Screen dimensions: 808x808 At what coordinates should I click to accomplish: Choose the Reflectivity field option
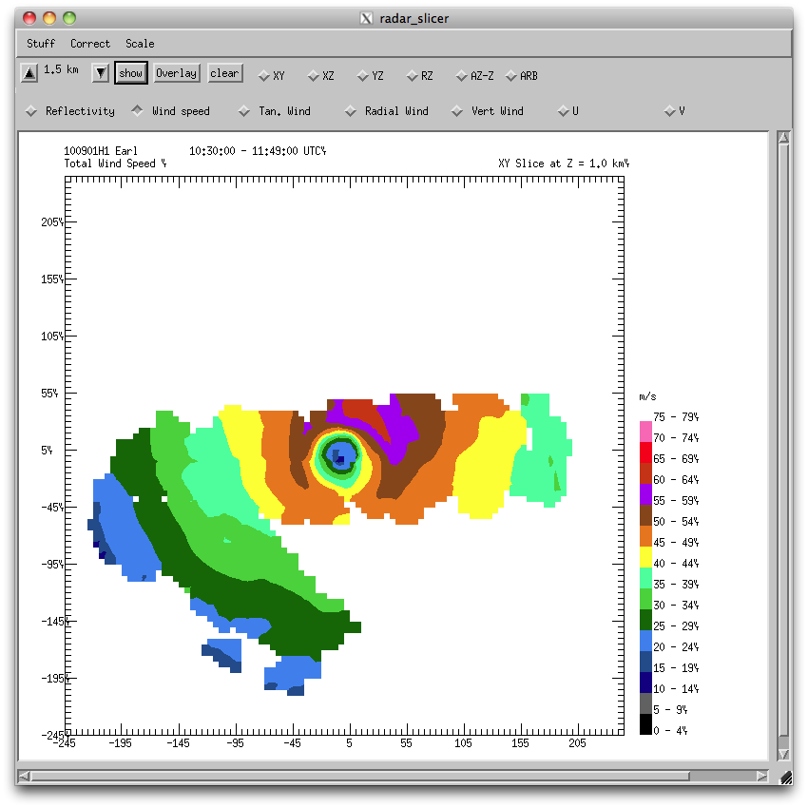coord(70,111)
